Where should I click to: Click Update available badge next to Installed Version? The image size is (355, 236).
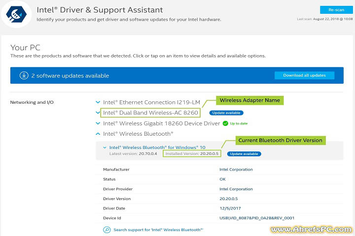244,154
